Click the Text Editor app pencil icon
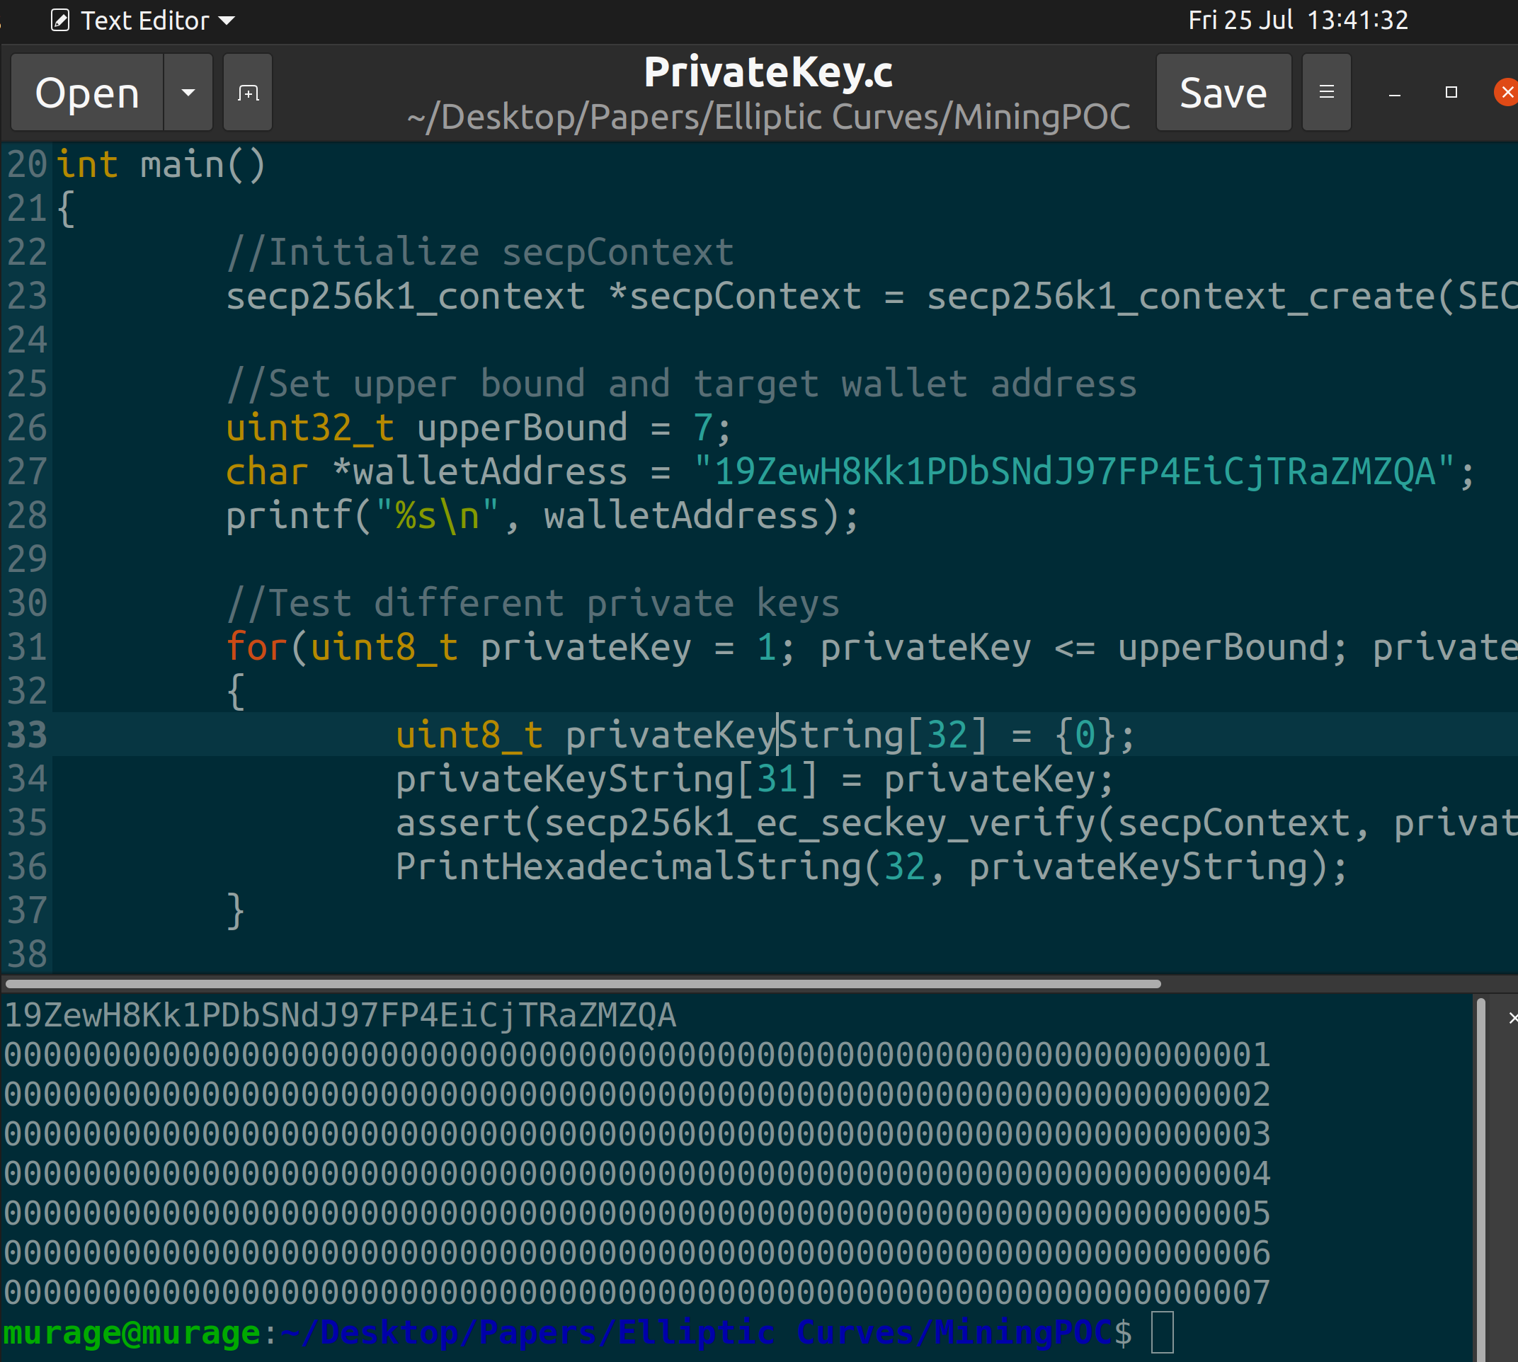This screenshot has width=1518, height=1362. (60, 21)
